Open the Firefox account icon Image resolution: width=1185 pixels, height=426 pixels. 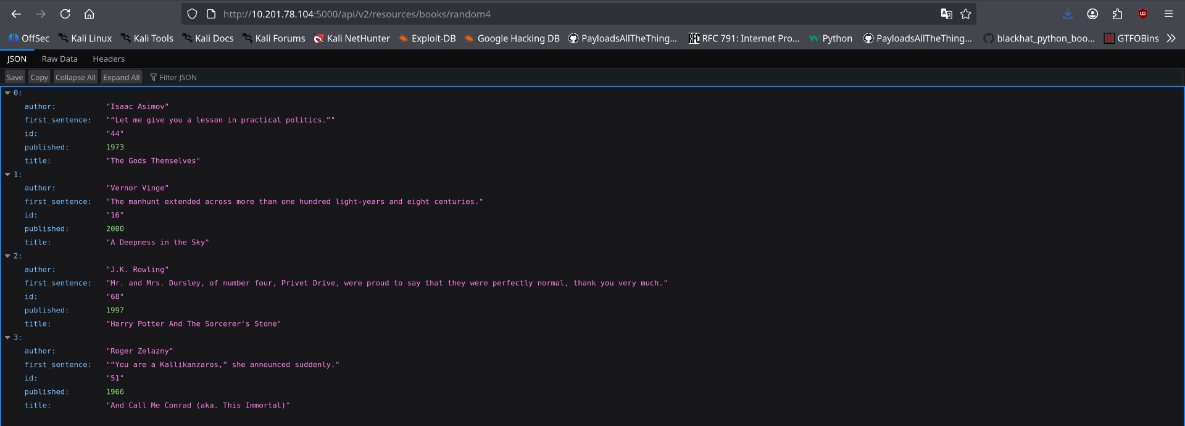coord(1092,14)
